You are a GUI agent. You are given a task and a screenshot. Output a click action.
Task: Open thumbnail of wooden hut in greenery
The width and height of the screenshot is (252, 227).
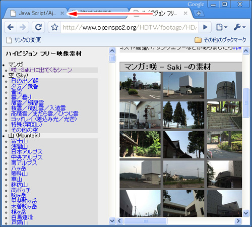(x=140, y=145)
